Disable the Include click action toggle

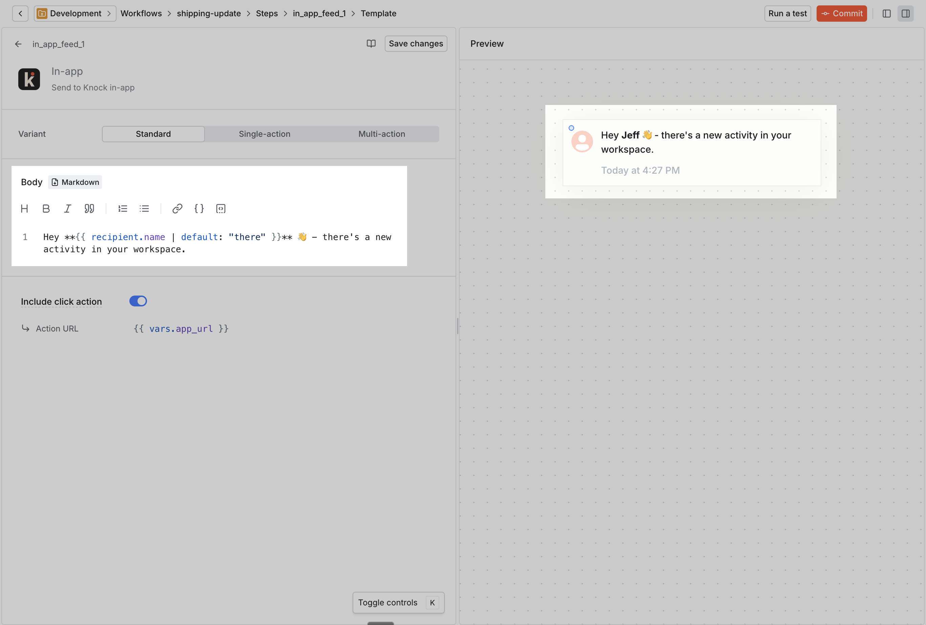point(138,301)
